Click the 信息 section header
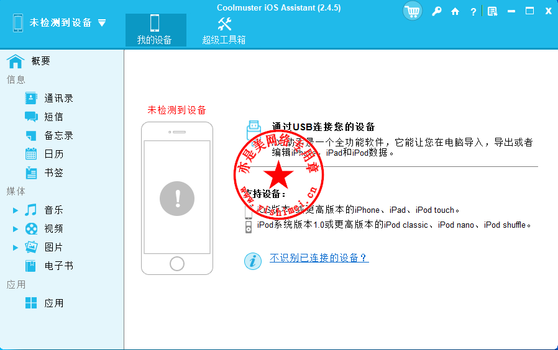Screen dimensions: 558x350 [16, 79]
